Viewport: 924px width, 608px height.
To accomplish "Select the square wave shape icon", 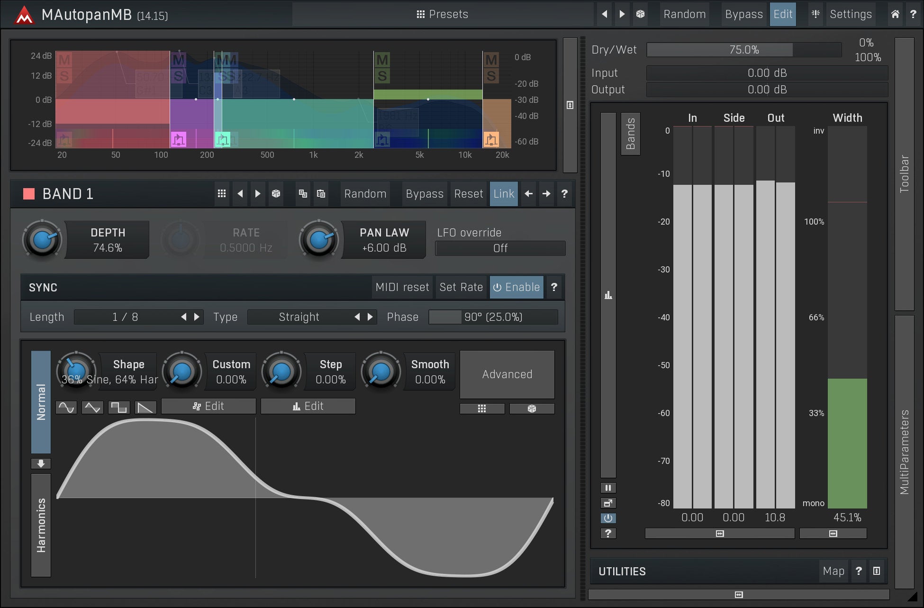I will [x=119, y=407].
